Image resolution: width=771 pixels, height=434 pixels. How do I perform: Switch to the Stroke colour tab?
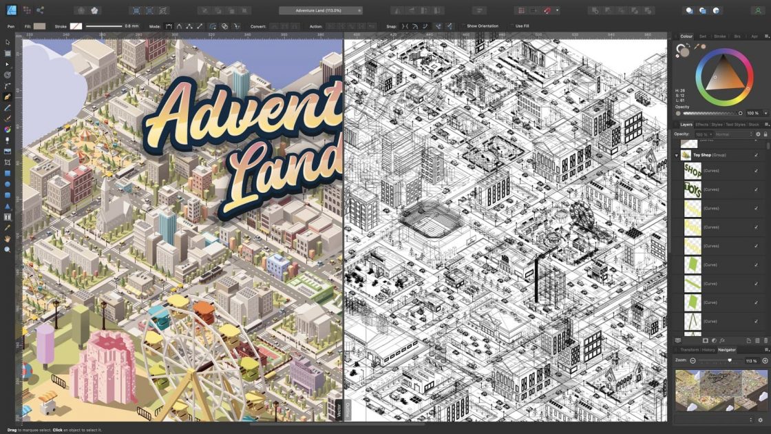720,36
